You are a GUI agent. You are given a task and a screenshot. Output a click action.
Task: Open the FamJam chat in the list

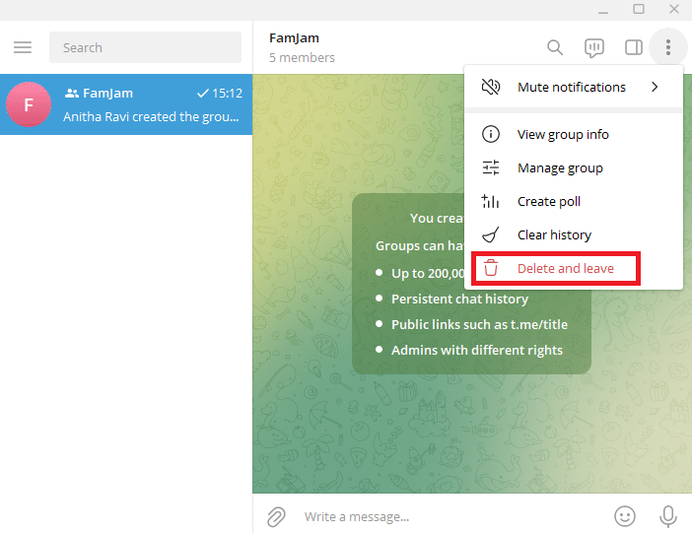[126, 104]
